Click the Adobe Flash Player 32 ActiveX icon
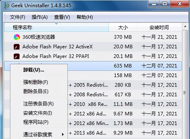 coord(17,47)
